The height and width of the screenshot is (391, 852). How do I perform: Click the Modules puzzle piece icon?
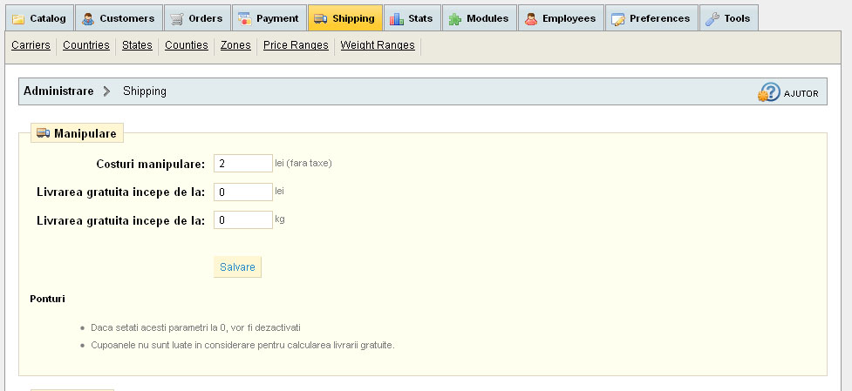(x=455, y=18)
